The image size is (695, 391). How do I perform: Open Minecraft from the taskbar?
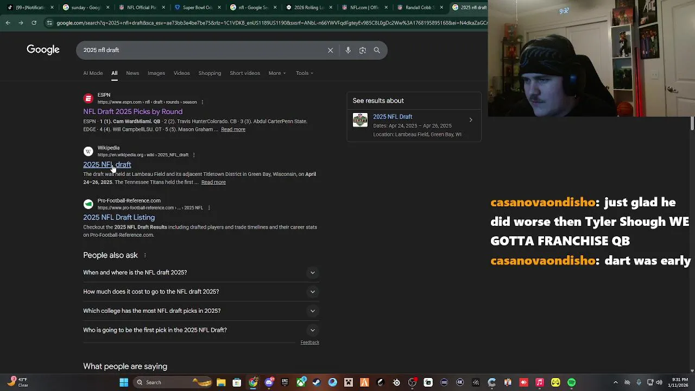pos(349,382)
